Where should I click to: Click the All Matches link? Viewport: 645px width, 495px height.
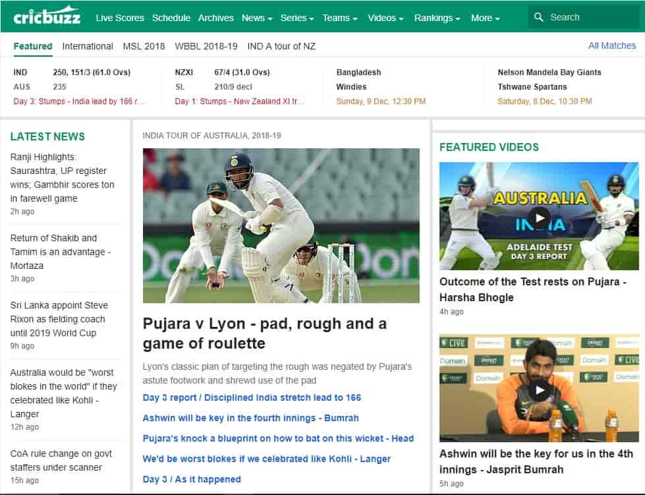point(612,45)
